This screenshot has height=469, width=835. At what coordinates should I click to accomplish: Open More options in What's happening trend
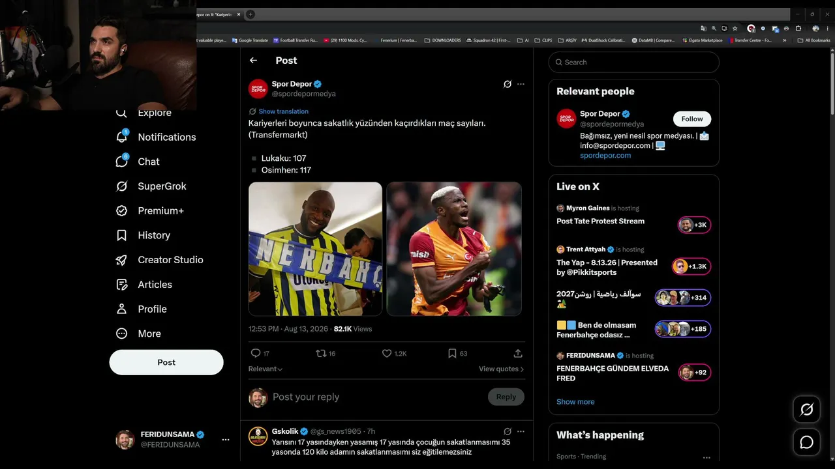pos(706,457)
